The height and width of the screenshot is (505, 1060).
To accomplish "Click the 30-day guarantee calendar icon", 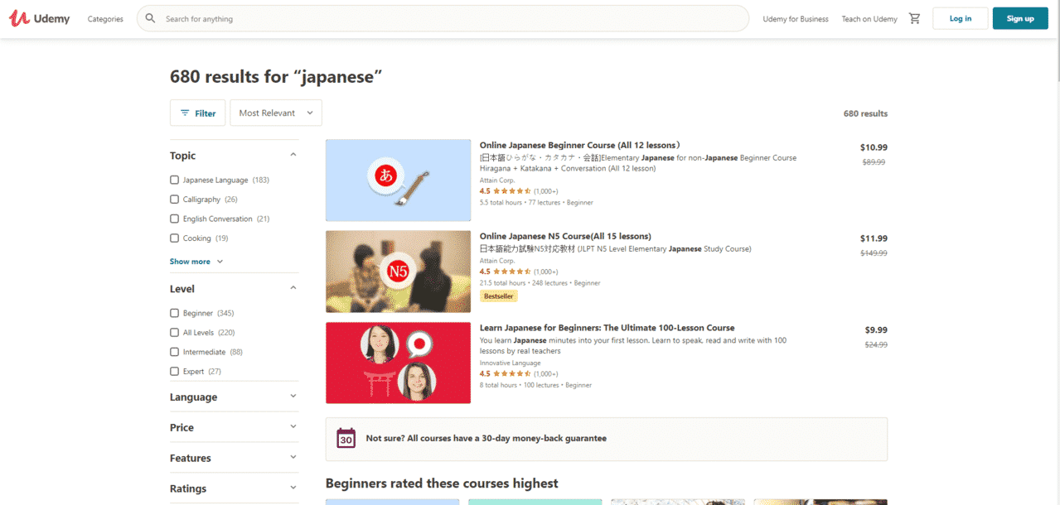I will (346, 438).
